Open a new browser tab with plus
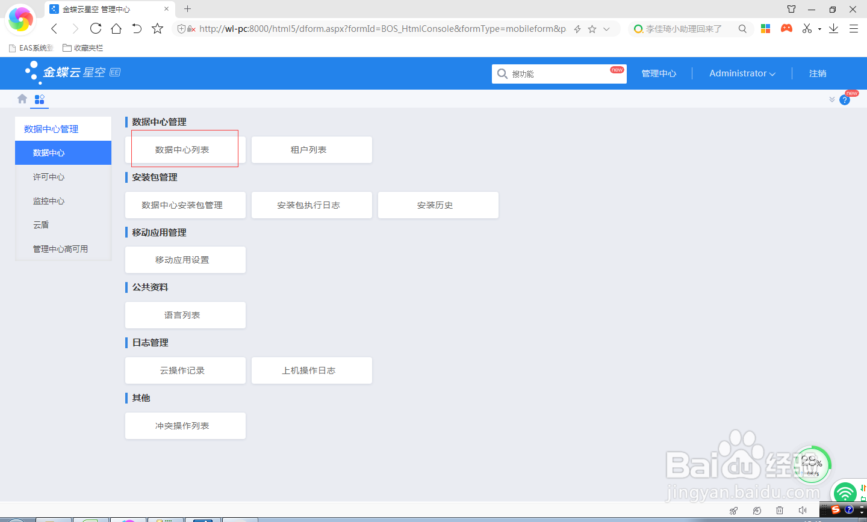 point(187,9)
